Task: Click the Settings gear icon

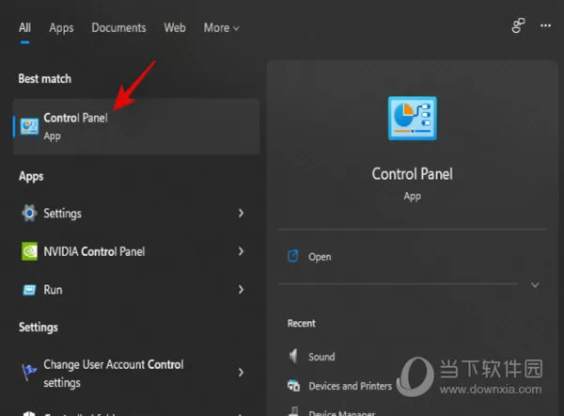Action: (x=29, y=213)
